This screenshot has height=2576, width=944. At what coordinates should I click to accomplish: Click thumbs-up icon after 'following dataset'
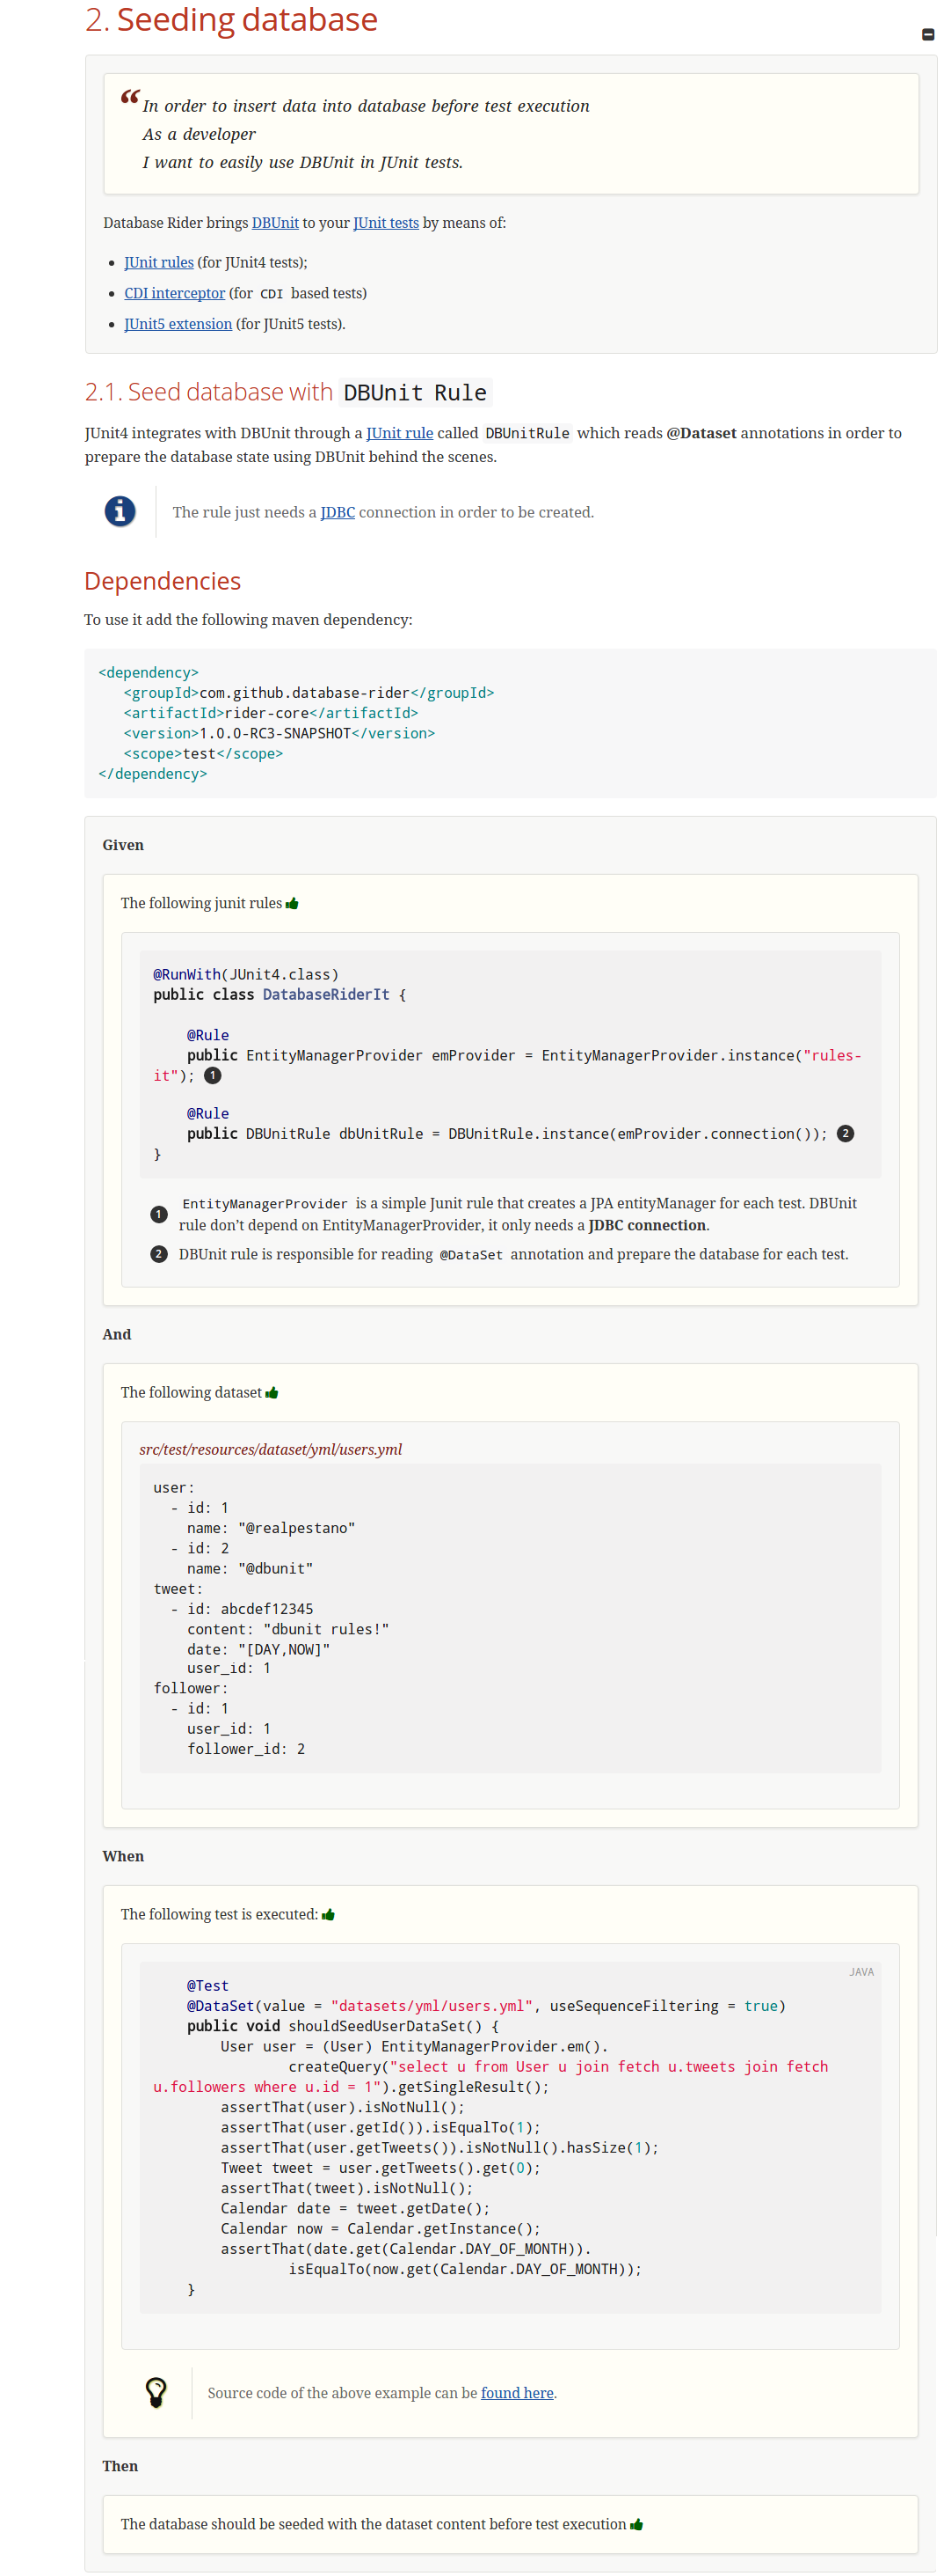point(272,1393)
